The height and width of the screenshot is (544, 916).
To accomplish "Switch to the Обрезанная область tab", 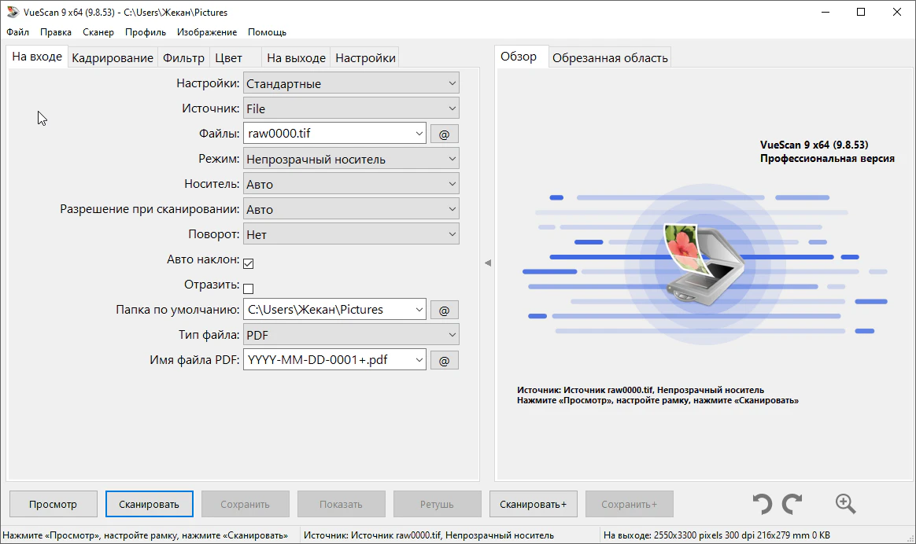I will coord(610,58).
